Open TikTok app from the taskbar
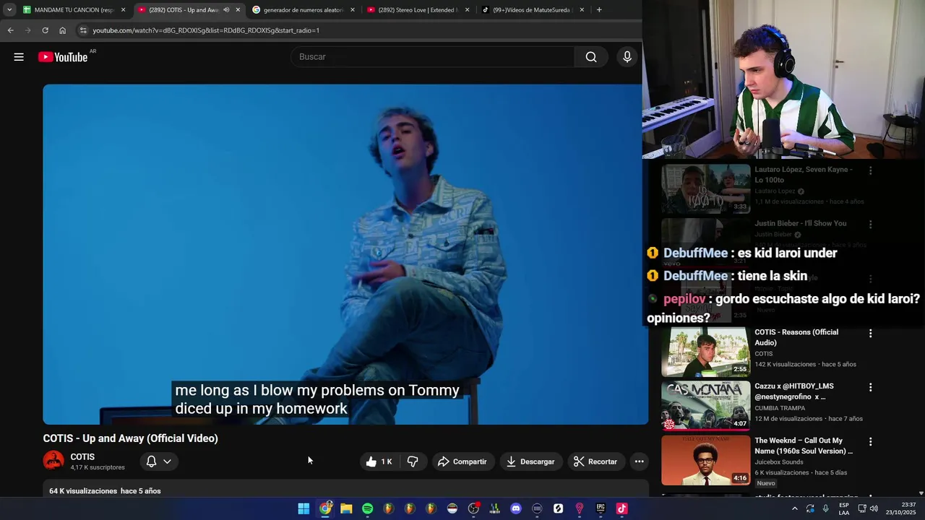This screenshot has width=925, height=520. 621,508
